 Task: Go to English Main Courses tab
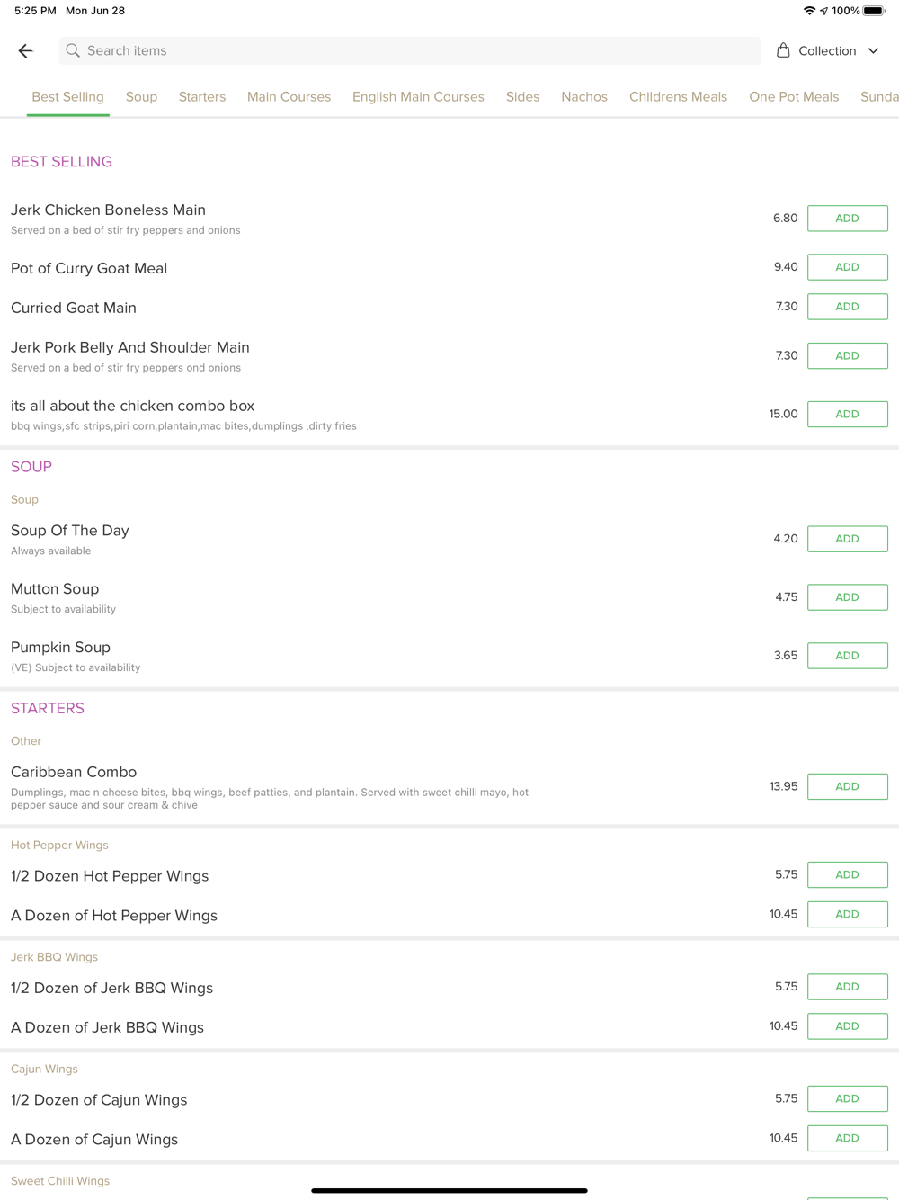coord(418,97)
